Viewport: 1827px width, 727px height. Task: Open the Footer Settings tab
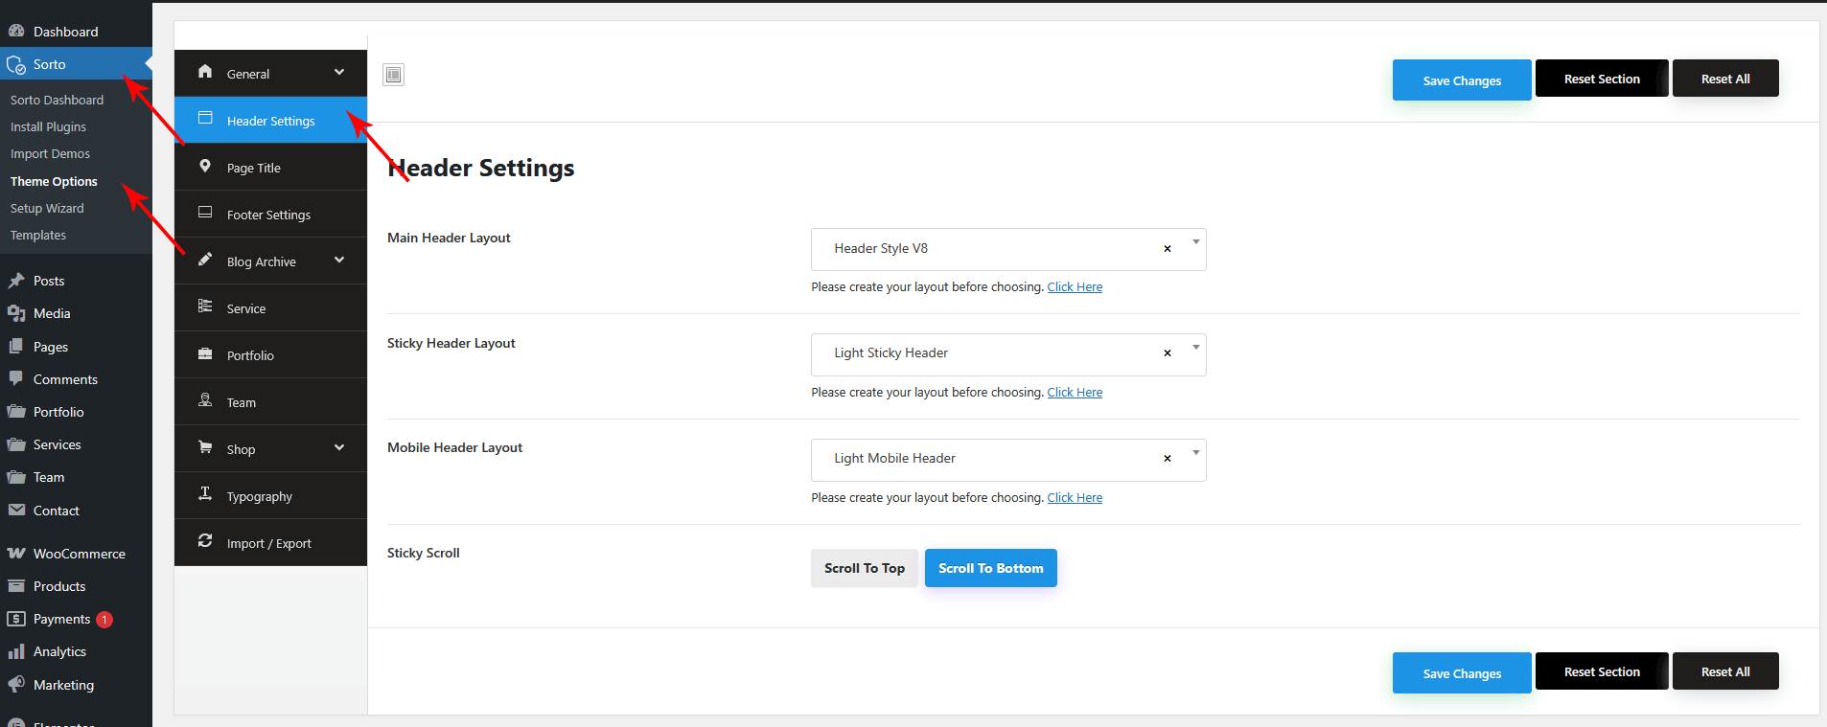tap(268, 215)
